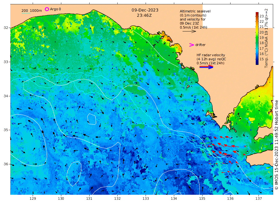Click latitude label -36 on the left axis
The image size is (280, 205).
[5, 164]
